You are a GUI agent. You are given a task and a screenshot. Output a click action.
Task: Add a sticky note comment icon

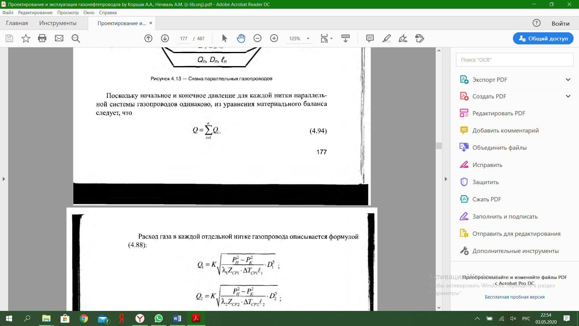click(x=370, y=38)
